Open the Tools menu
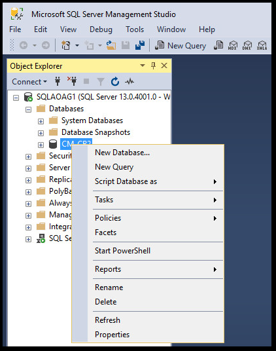 [x=135, y=29]
